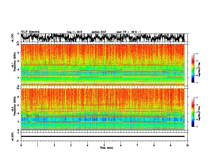Viewport: 211px width, 163px height.
Task: Click the time axis tick label "5"
Action: point(104,145)
